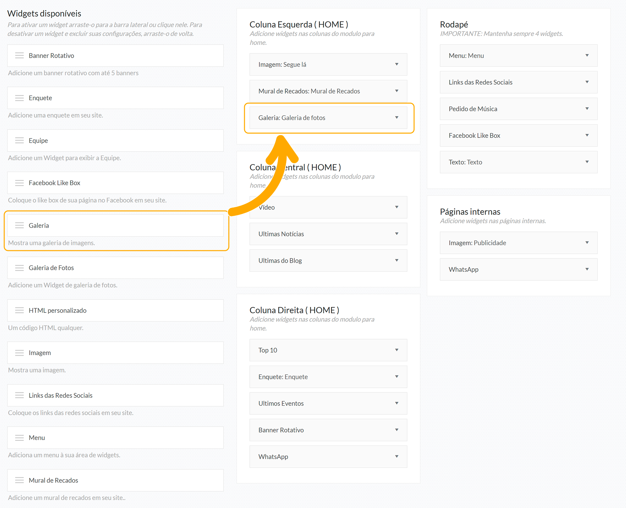
Task: Open the Menu: Menu footer widget arrow
Action: [x=587, y=56]
